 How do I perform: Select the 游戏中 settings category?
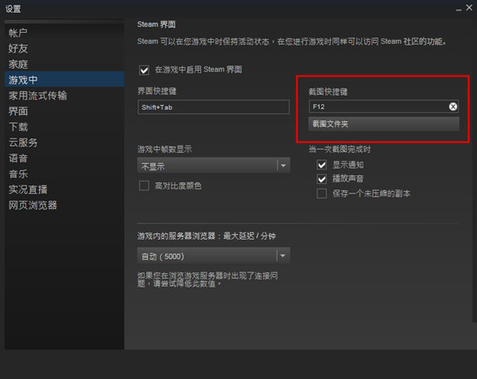pos(64,80)
